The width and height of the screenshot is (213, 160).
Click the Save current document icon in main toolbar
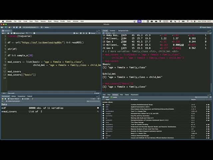click(x=14, y=27)
